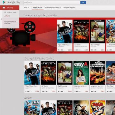Click star rating of Jack Ryan in banner

[x=61, y=50]
